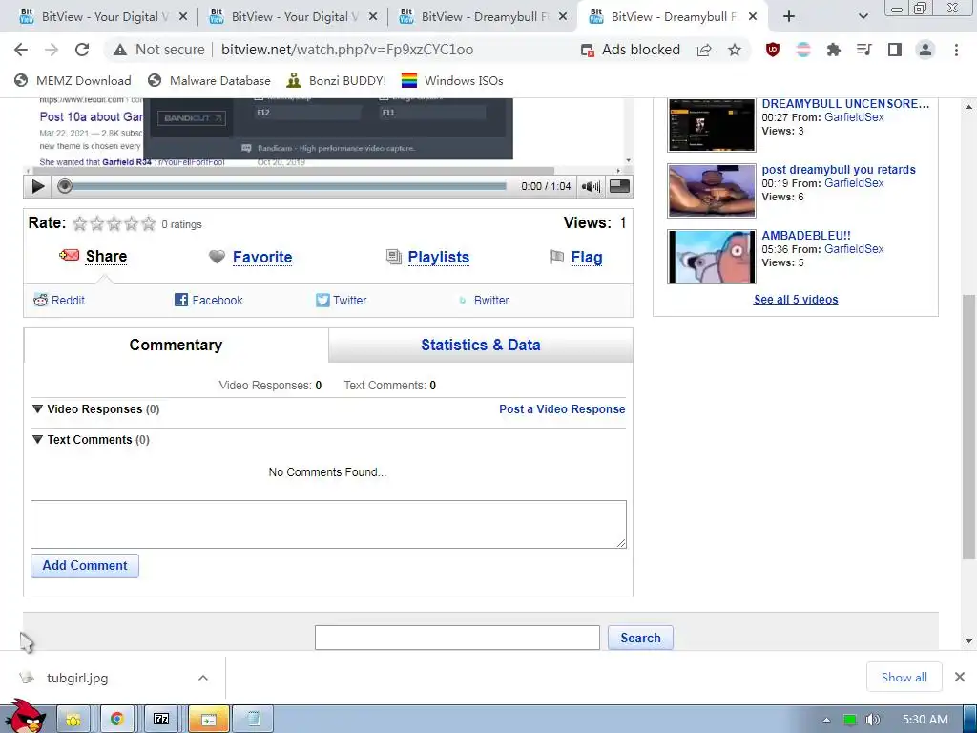Open the uBlock Origin extension icon

pos(773,50)
